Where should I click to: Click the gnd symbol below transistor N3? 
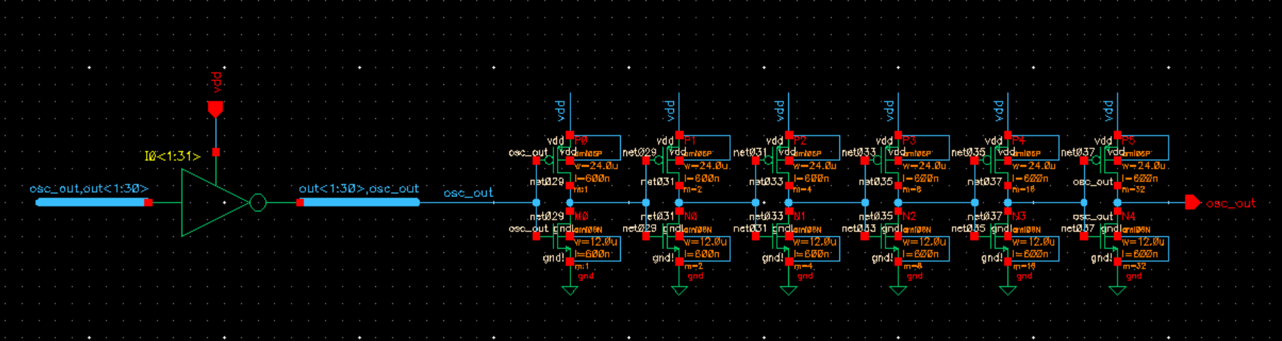[1007, 290]
